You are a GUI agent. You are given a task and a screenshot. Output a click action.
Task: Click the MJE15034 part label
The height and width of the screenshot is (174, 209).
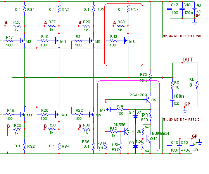click(161, 133)
